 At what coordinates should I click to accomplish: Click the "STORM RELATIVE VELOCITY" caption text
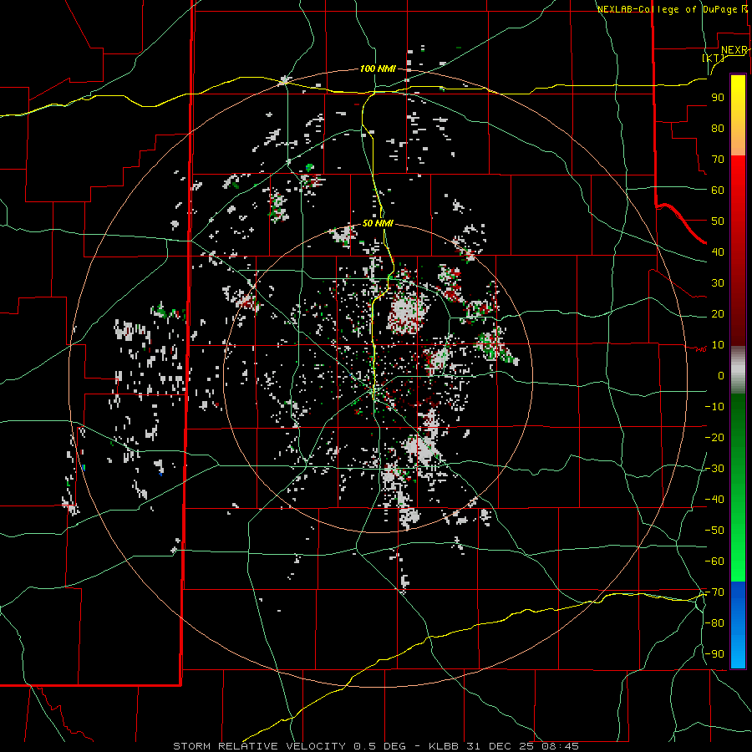click(x=259, y=746)
